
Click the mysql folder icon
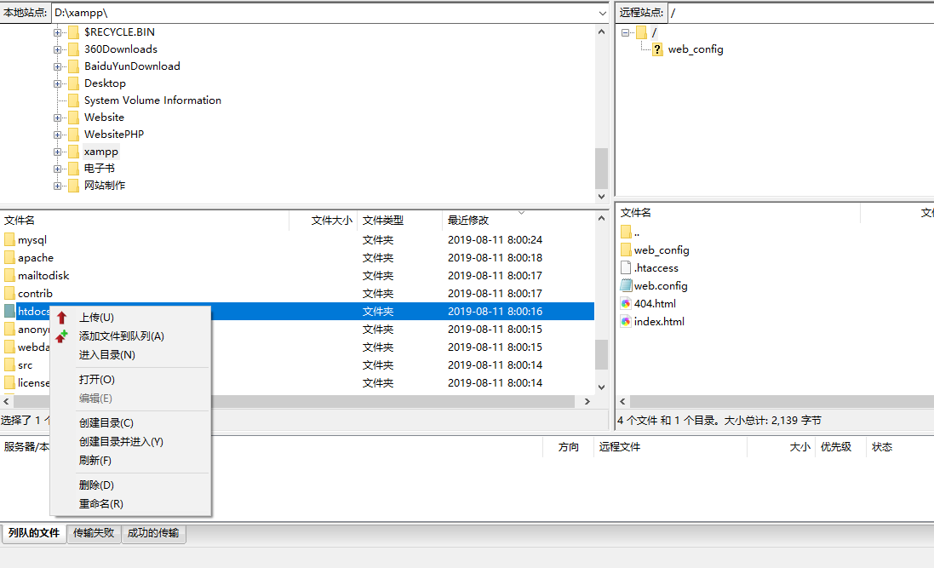[9, 240]
